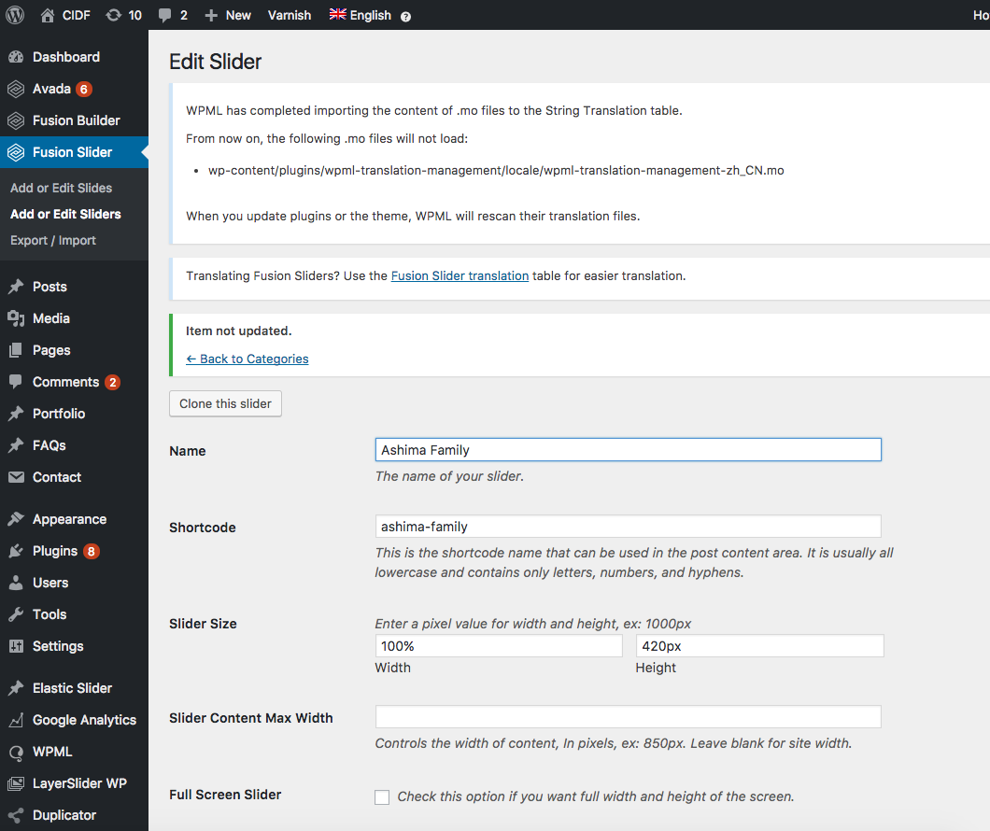
Task: Click the help question mark icon
Action: pyautogui.click(x=406, y=17)
